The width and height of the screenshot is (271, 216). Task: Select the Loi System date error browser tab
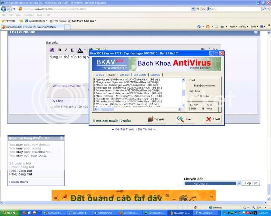click(x=33, y=27)
